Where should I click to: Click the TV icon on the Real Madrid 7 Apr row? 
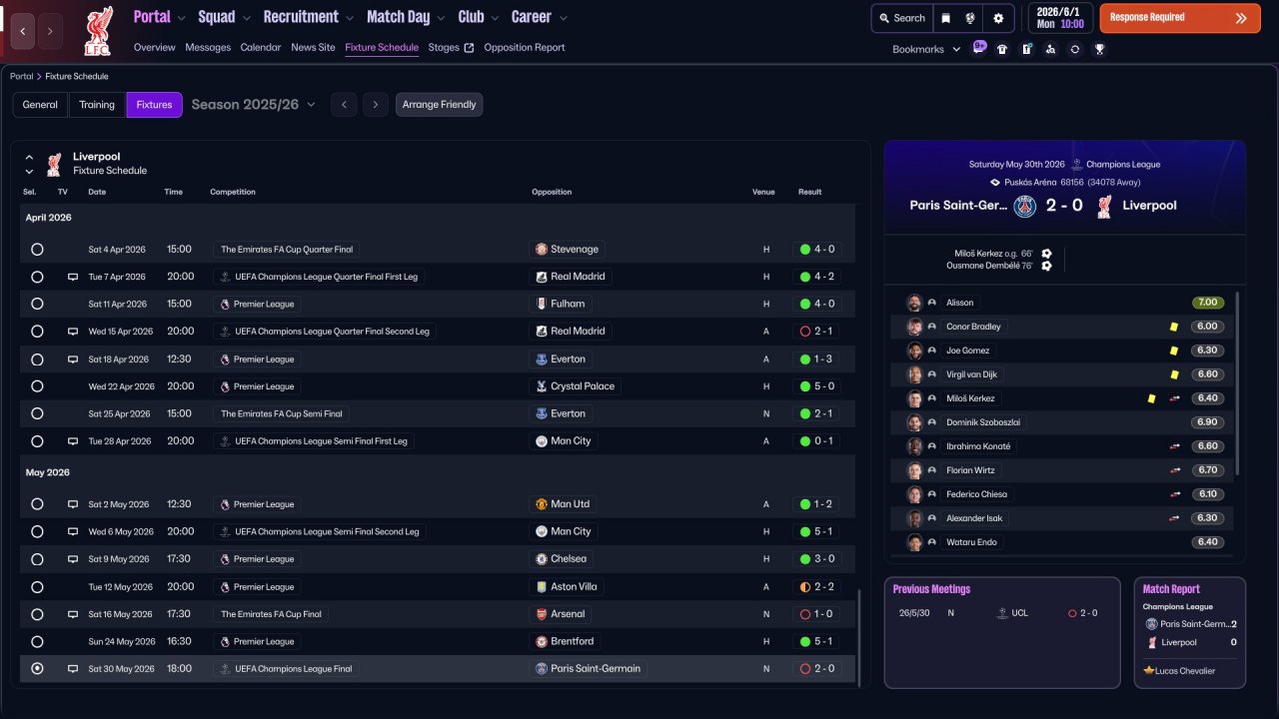pyautogui.click(x=72, y=277)
